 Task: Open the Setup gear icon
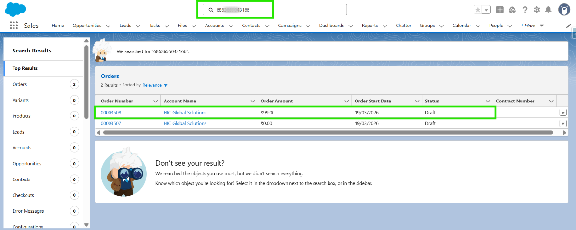click(x=537, y=10)
